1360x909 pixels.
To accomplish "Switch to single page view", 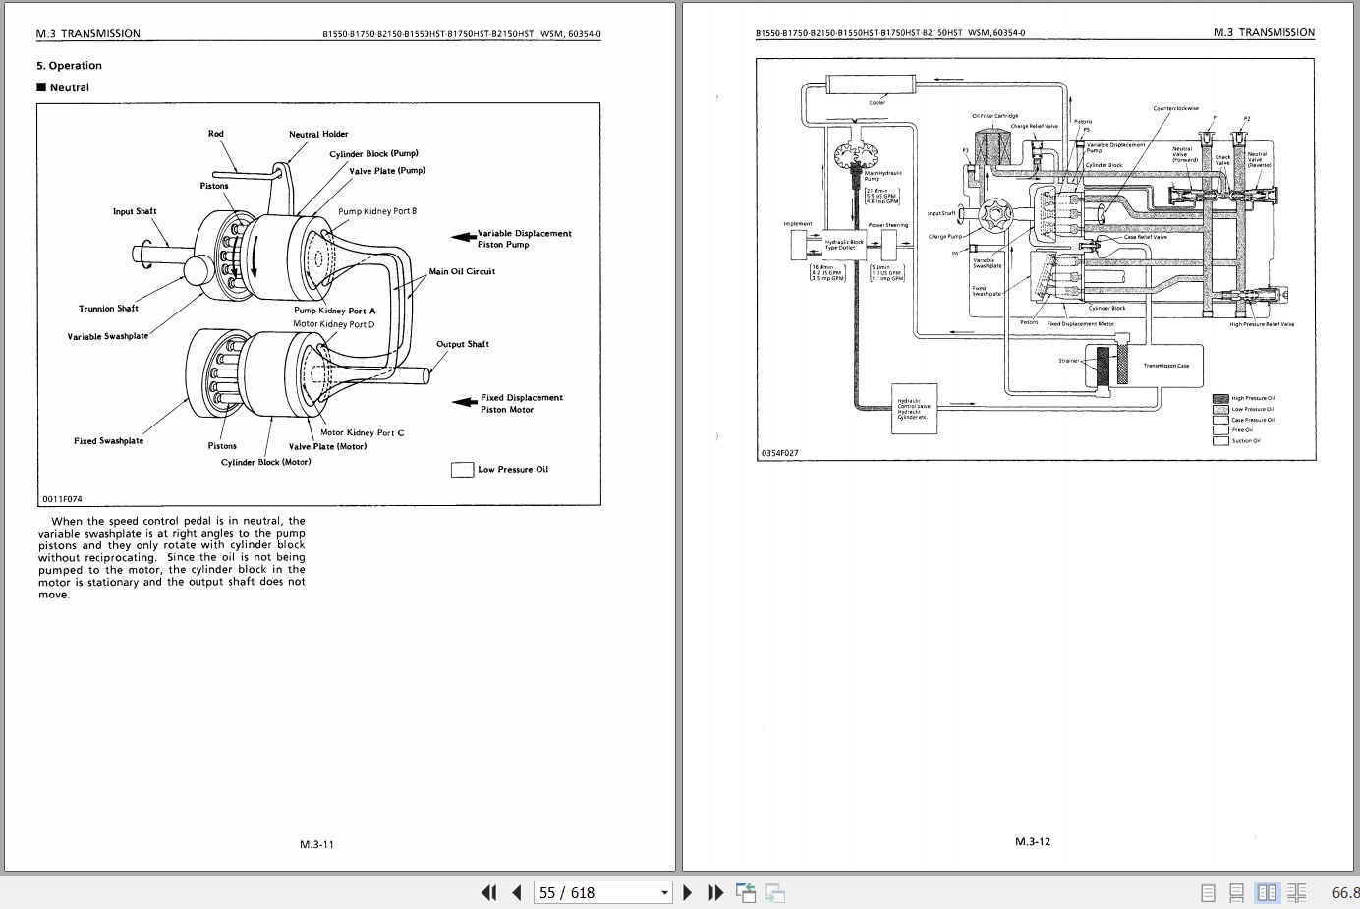I will 1209,893.
